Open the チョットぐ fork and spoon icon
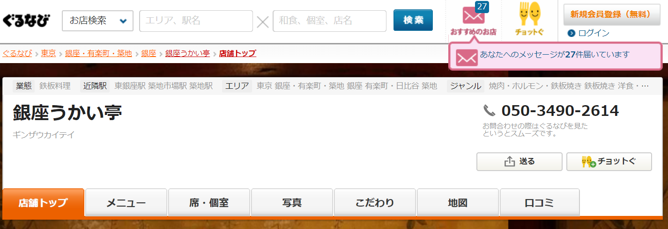Viewport: 668px width, 229px height. (530, 13)
